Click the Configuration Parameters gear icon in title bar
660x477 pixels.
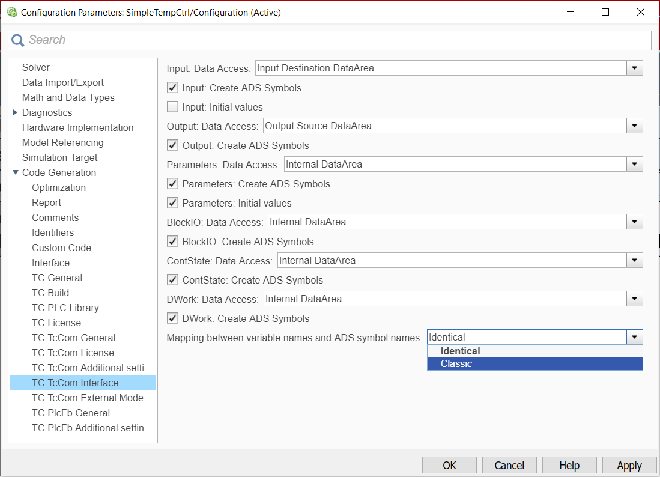[12, 12]
